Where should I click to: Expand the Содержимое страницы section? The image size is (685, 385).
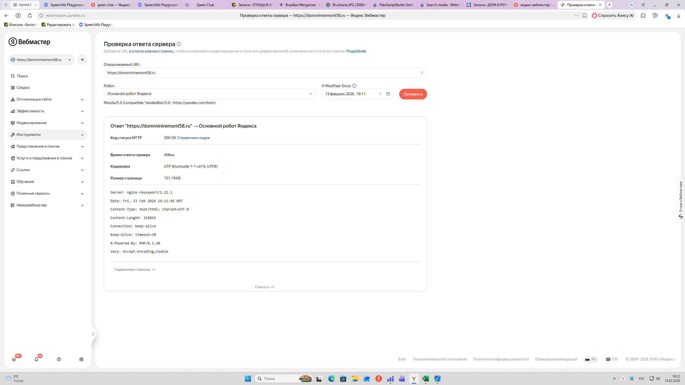(135, 269)
